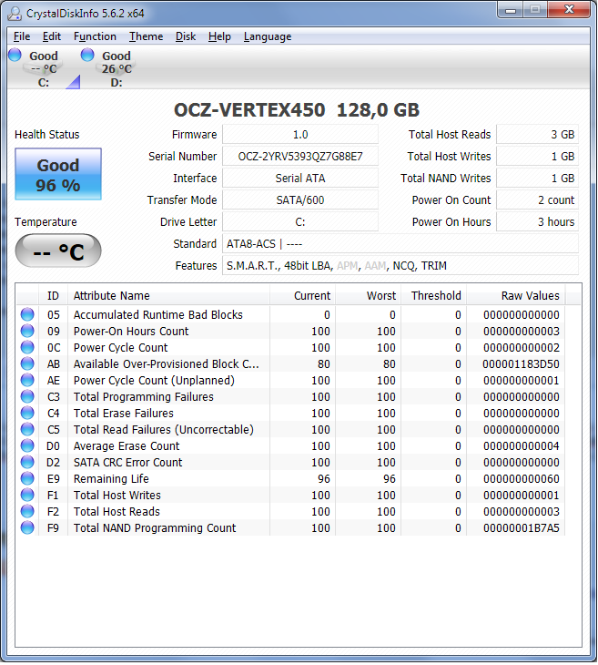Select Available Over-Provisioned Block C... attribute name
Viewport: 598px width, 665px height.
point(167,363)
